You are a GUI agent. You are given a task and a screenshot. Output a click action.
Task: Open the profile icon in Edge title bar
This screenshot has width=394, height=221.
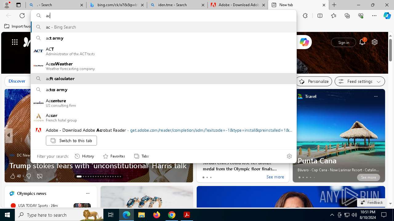pyautogui.click(x=7, y=5)
